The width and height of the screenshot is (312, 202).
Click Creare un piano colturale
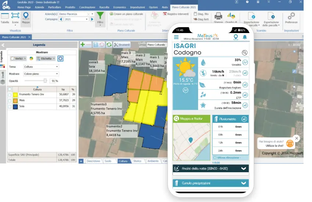coord(126,14)
